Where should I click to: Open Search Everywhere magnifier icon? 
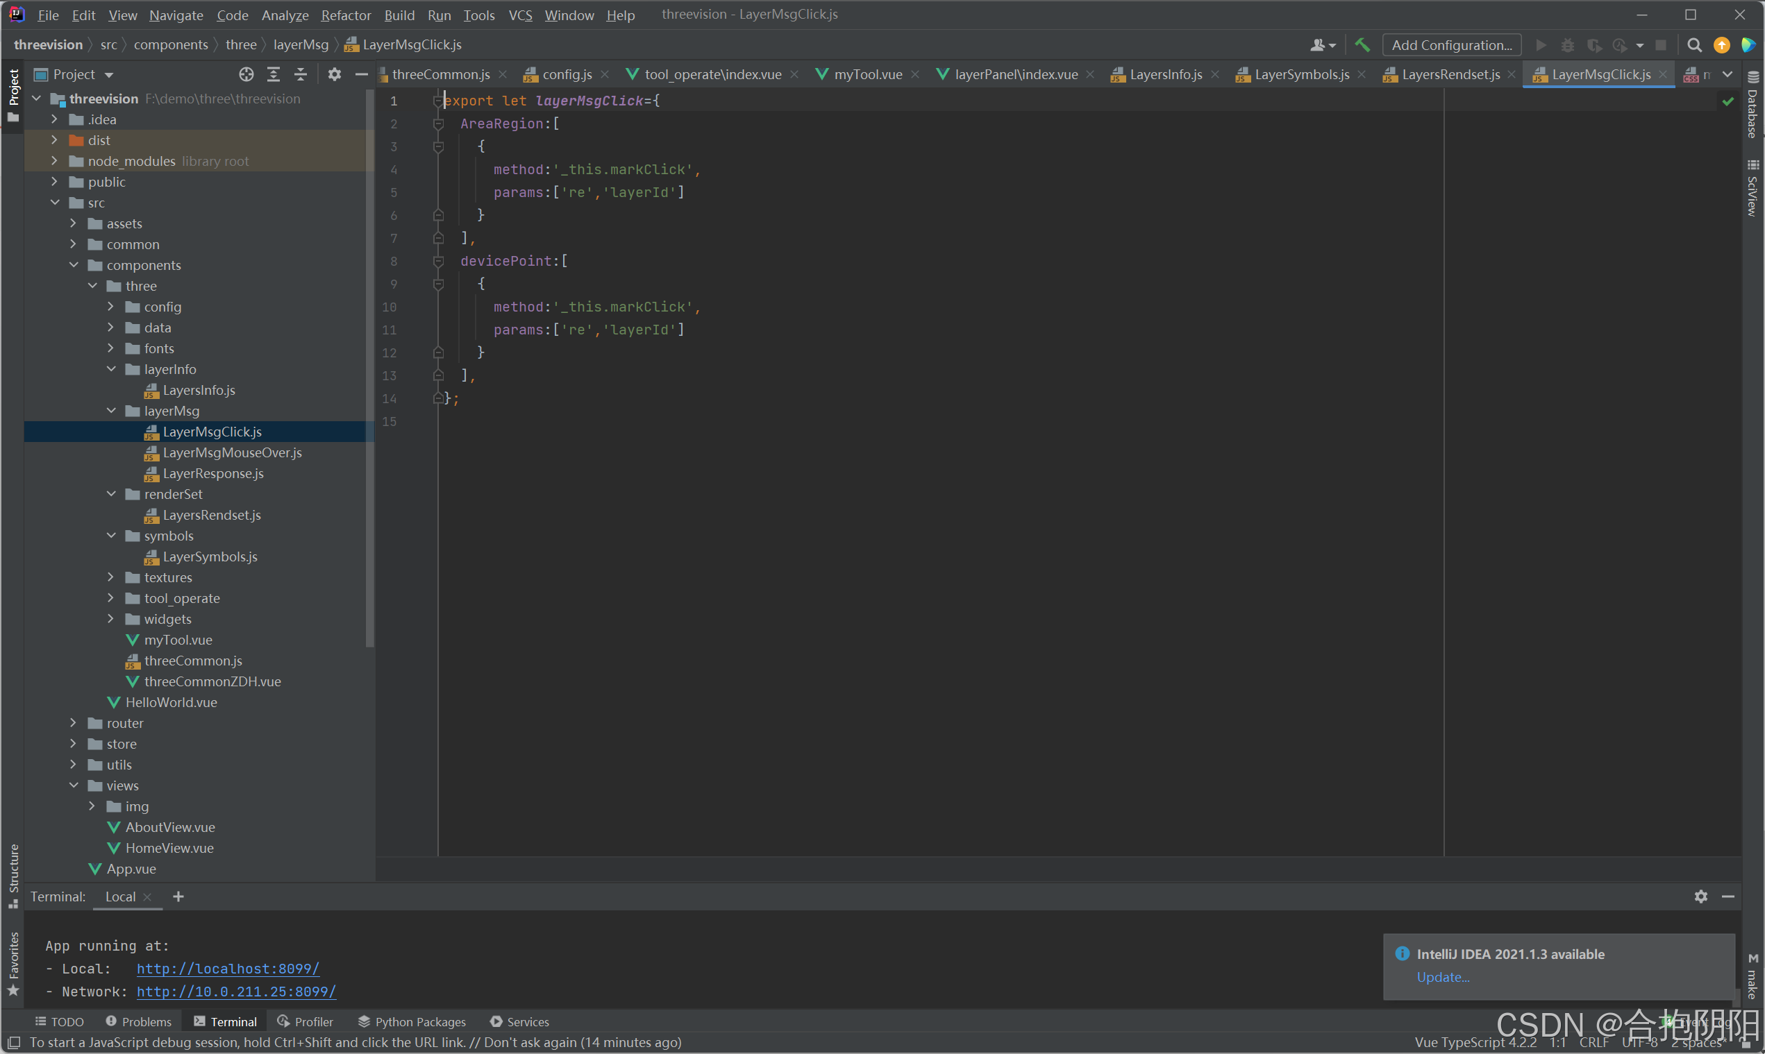(x=1694, y=44)
